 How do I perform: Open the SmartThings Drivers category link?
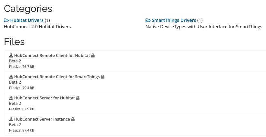(174, 20)
